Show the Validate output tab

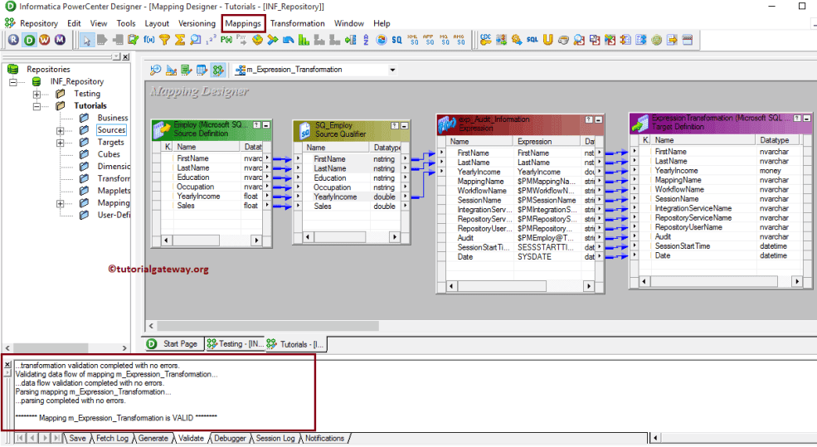191,438
